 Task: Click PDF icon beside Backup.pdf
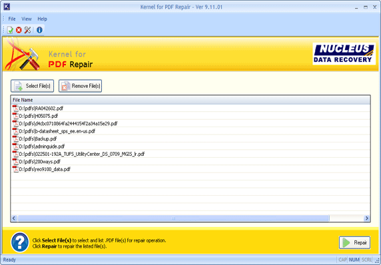click(15, 138)
